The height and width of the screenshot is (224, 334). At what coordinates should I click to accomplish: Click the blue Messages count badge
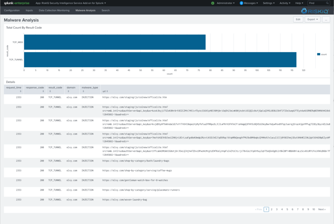(241, 3)
